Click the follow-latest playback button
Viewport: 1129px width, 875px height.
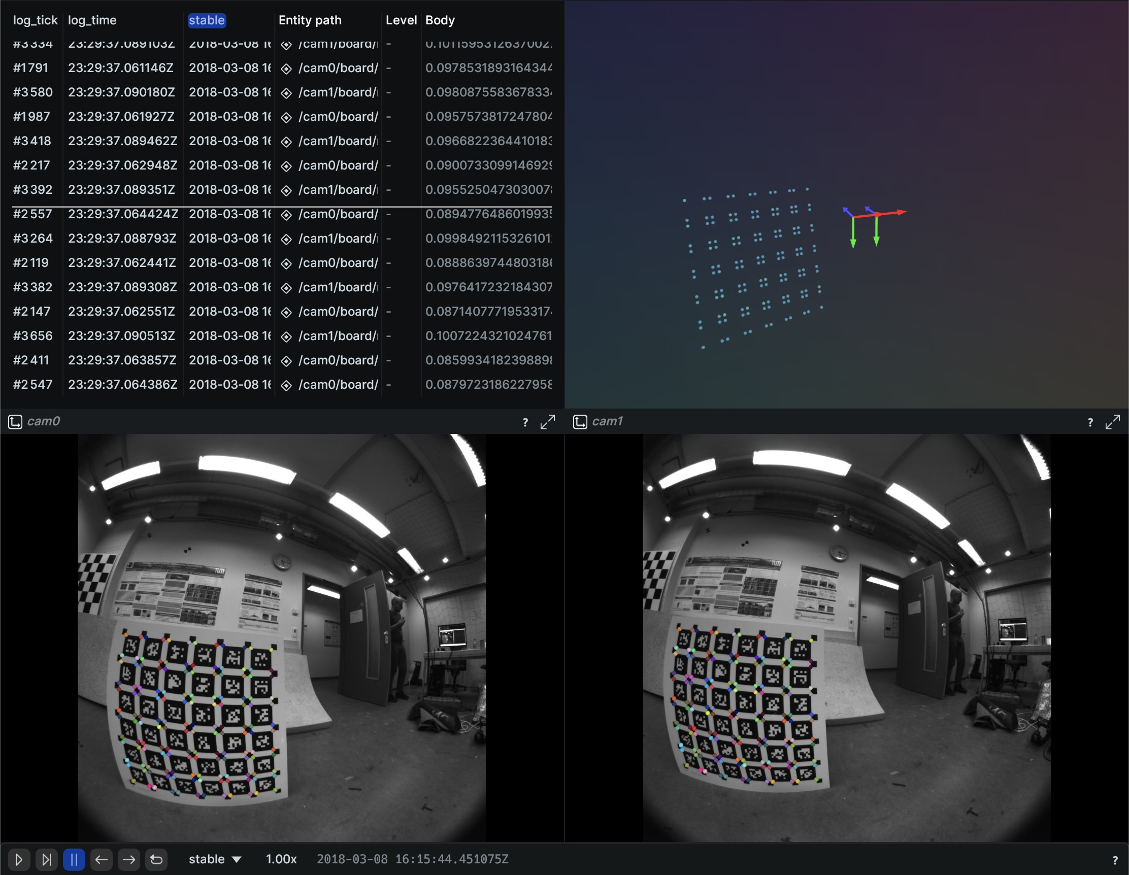coord(47,859)
